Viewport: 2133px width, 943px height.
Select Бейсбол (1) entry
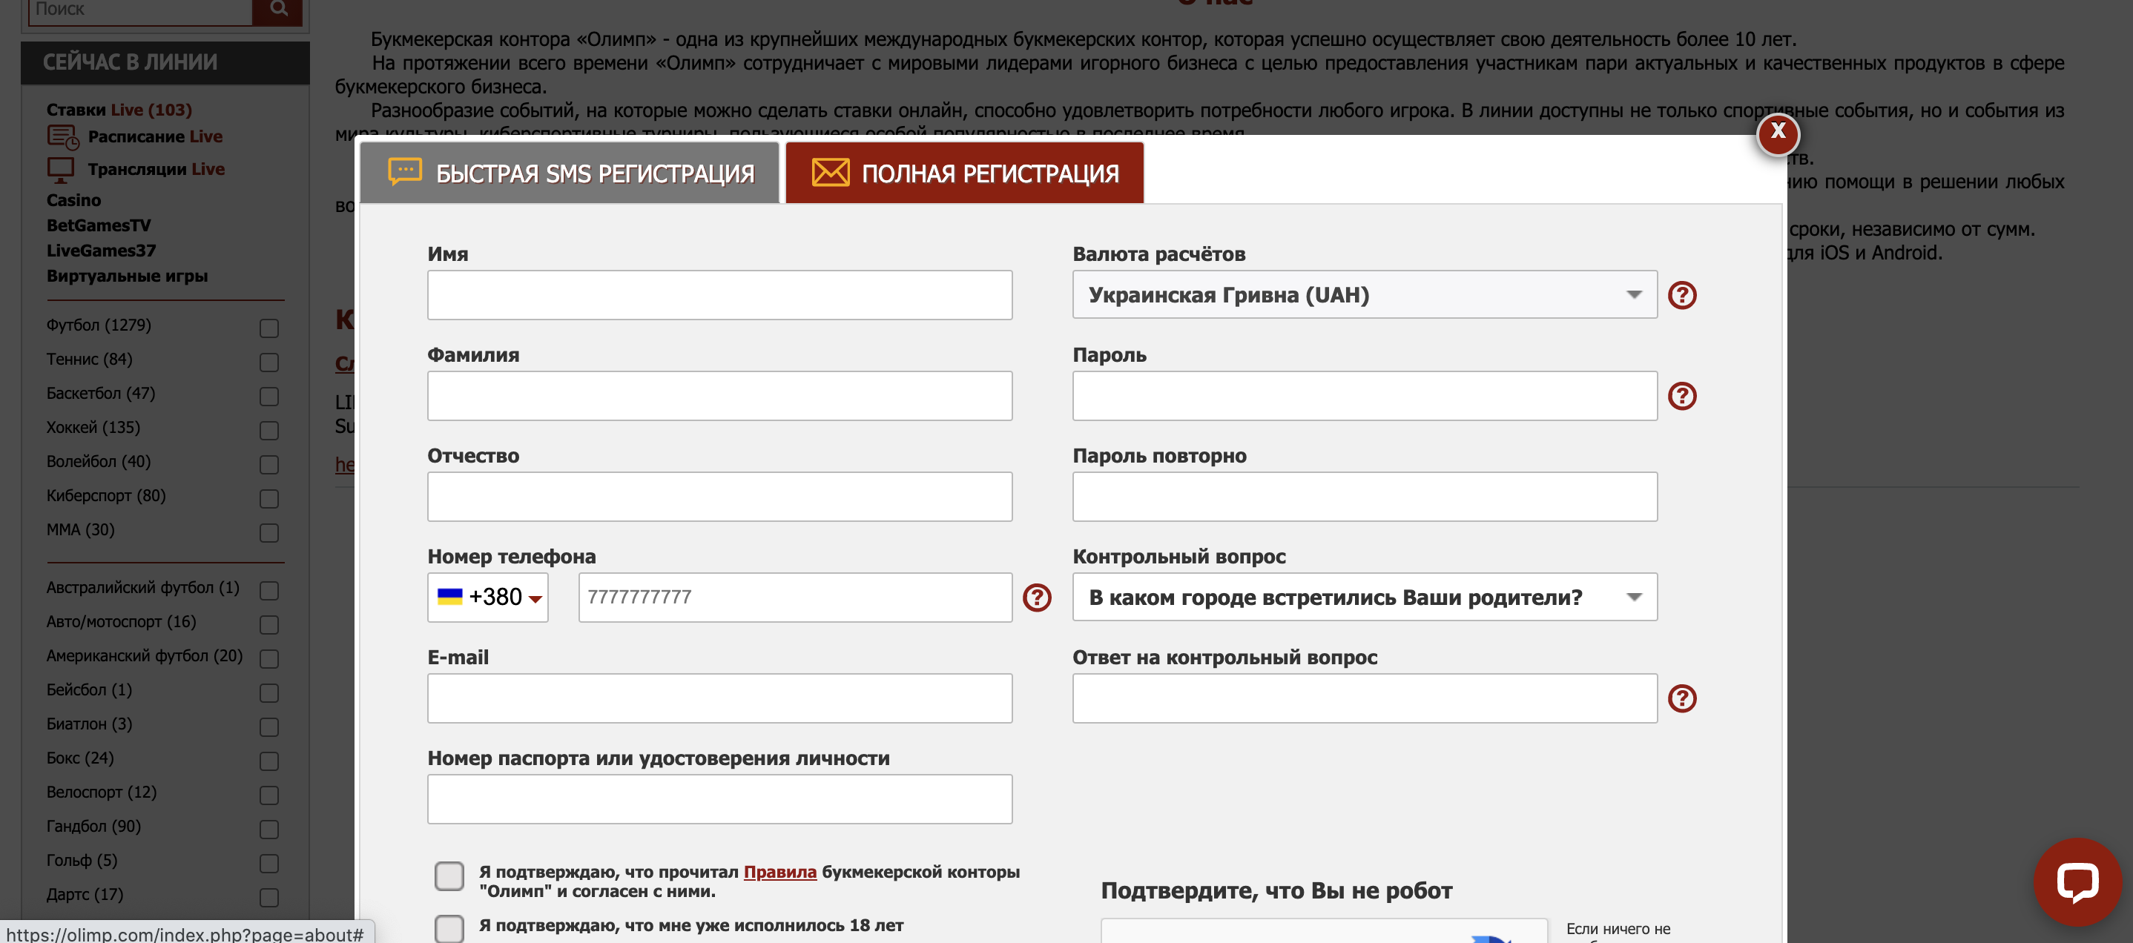88,689
